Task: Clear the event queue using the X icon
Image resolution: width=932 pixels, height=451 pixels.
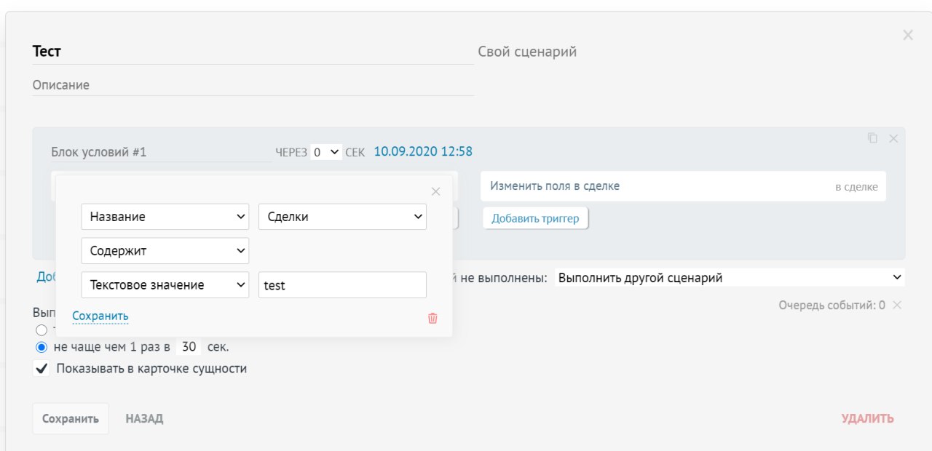Action: [897, 306]
